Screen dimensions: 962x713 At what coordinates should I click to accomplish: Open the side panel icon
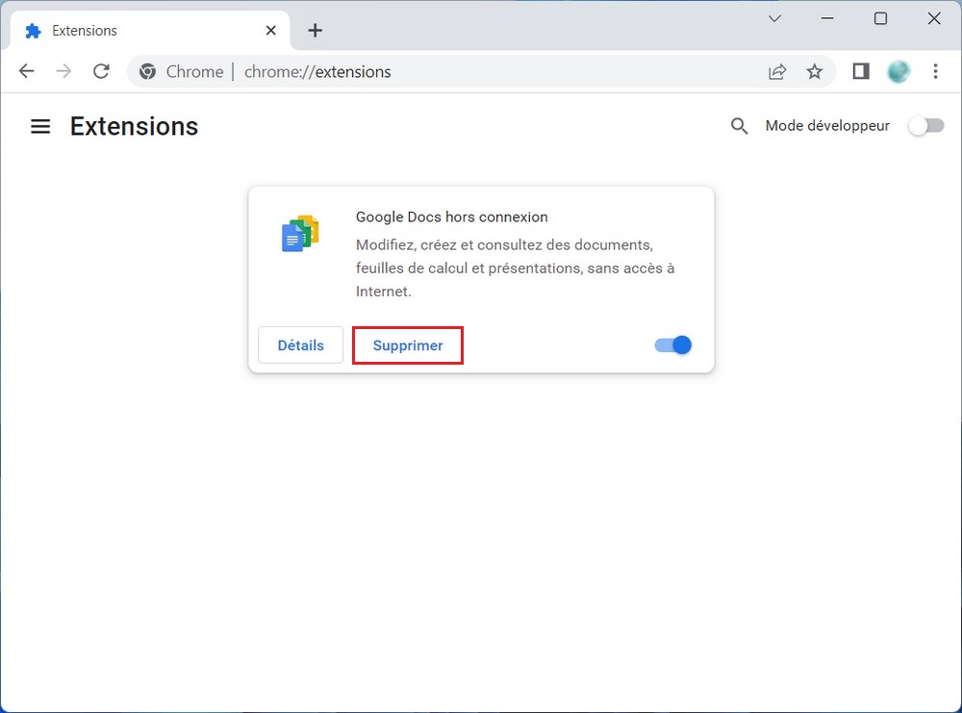(861, 72)
